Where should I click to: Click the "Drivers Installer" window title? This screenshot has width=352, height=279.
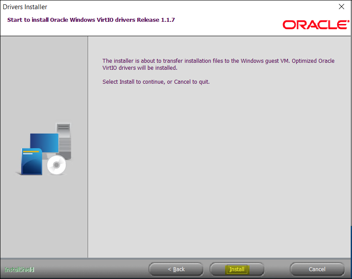[x=25, y=7]
